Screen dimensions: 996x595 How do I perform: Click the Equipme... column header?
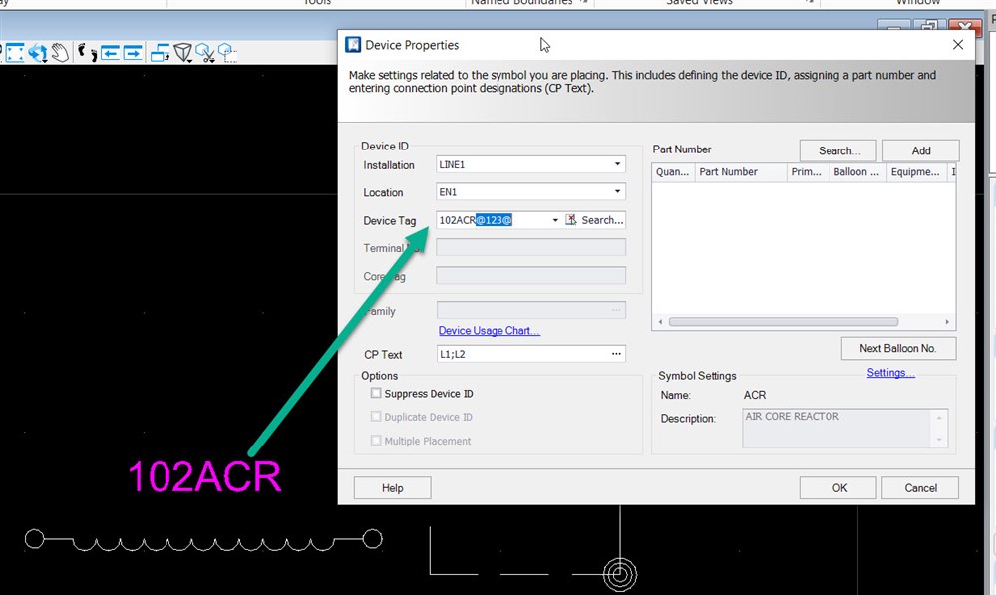point(916,172)
